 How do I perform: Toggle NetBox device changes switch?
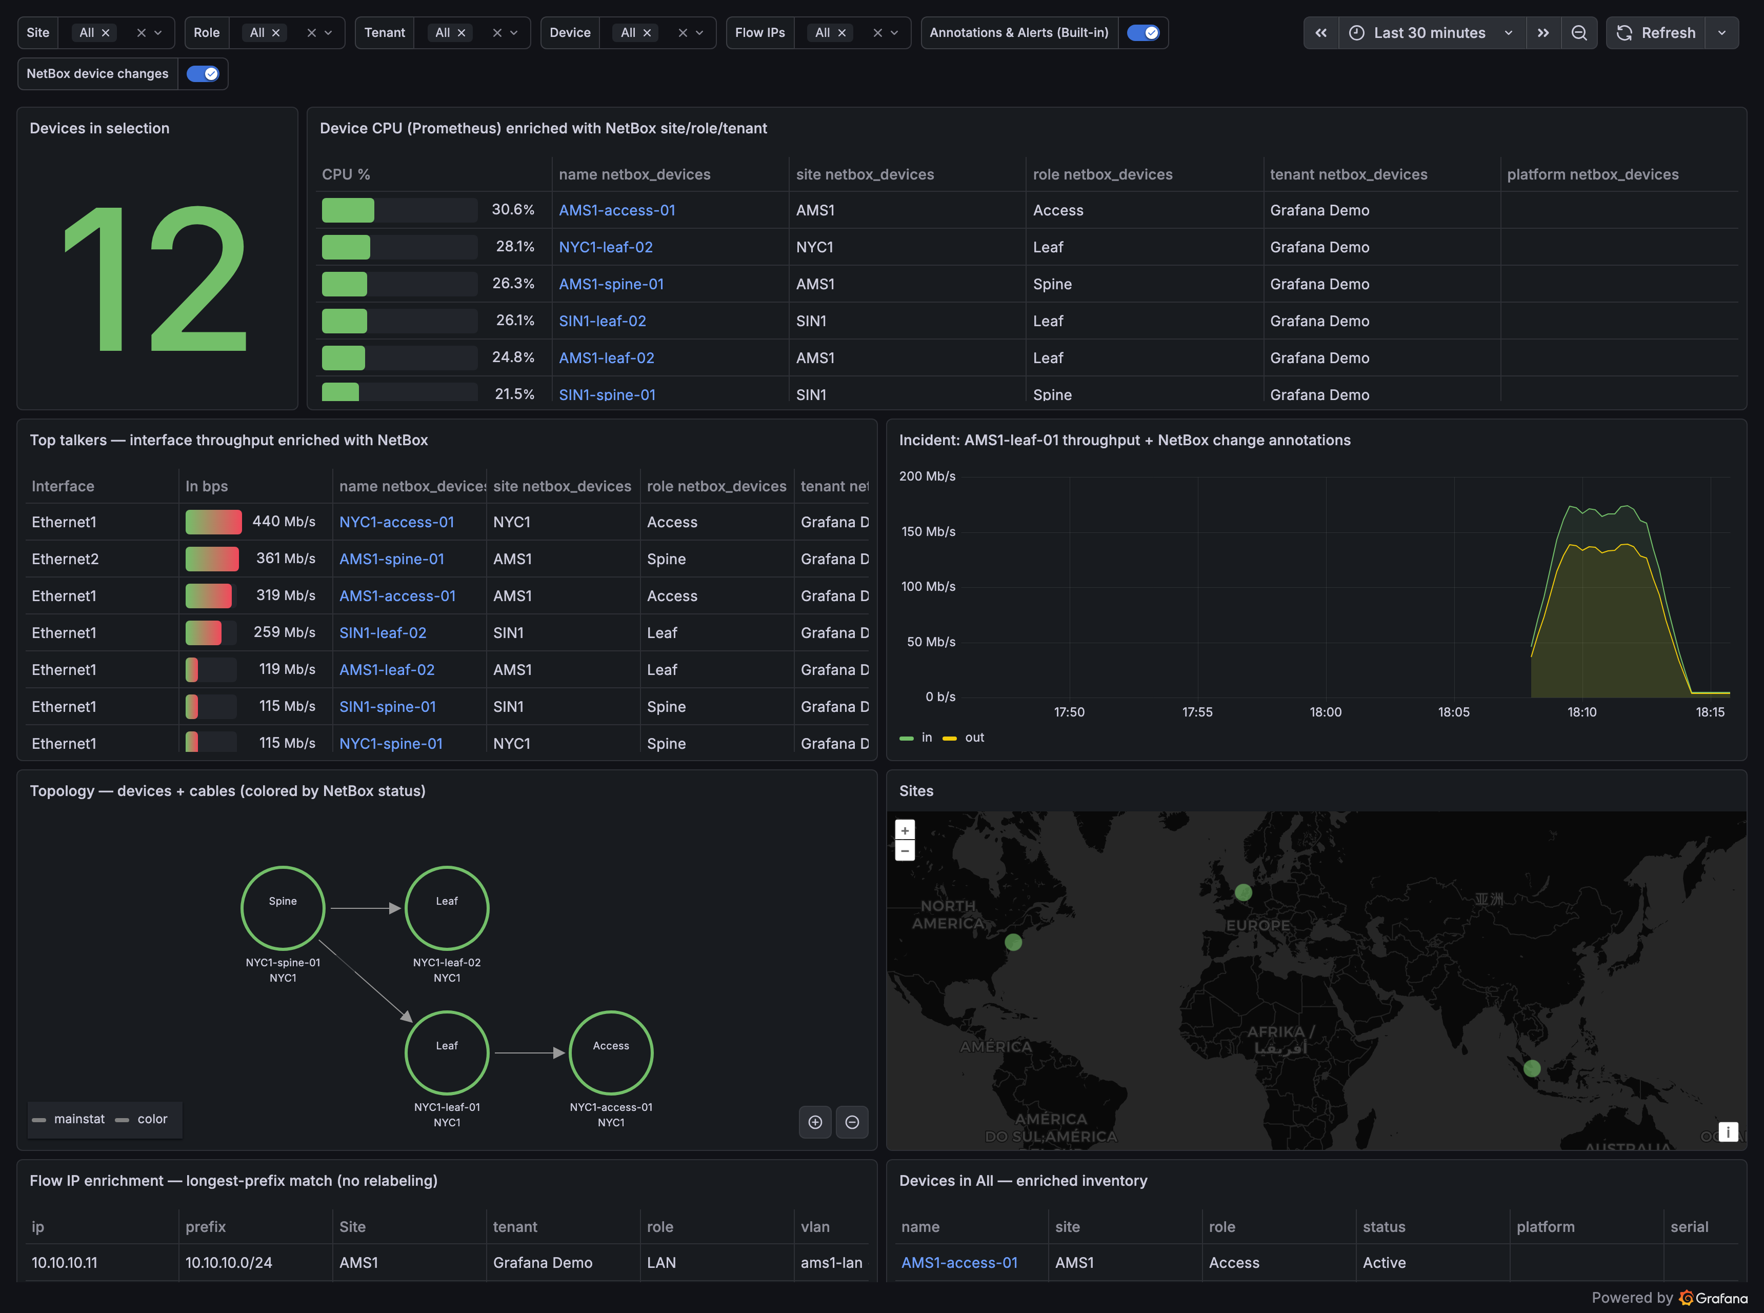pos(203,74)
